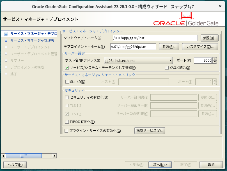
Task: Click the current step indicator icon in sidebar
Action: tap(6, 34)
